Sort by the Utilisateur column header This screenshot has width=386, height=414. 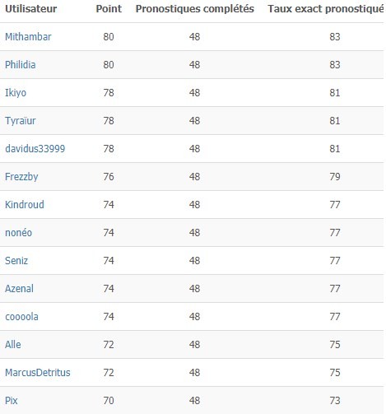[x=31, y=9]
